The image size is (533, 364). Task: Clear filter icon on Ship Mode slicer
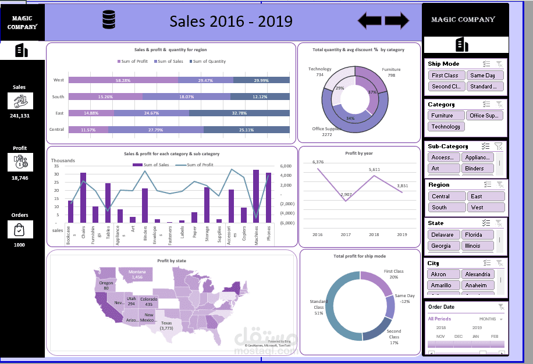tap(499, 64)
